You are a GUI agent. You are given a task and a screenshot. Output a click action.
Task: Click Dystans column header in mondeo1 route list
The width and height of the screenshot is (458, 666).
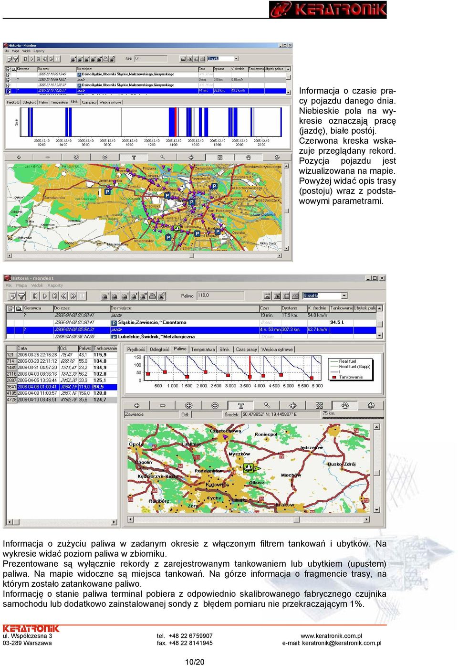click(293, 308)
